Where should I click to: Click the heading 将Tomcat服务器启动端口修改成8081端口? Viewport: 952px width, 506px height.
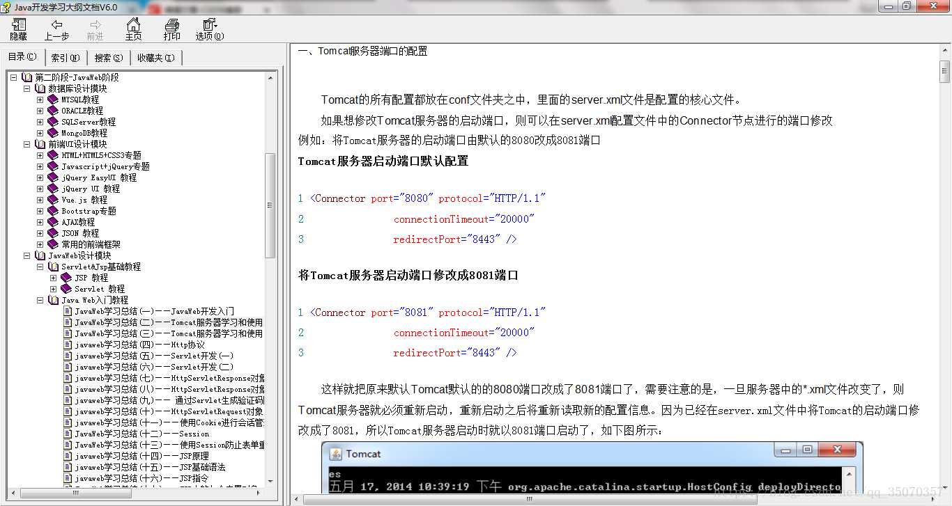[408, 275]
